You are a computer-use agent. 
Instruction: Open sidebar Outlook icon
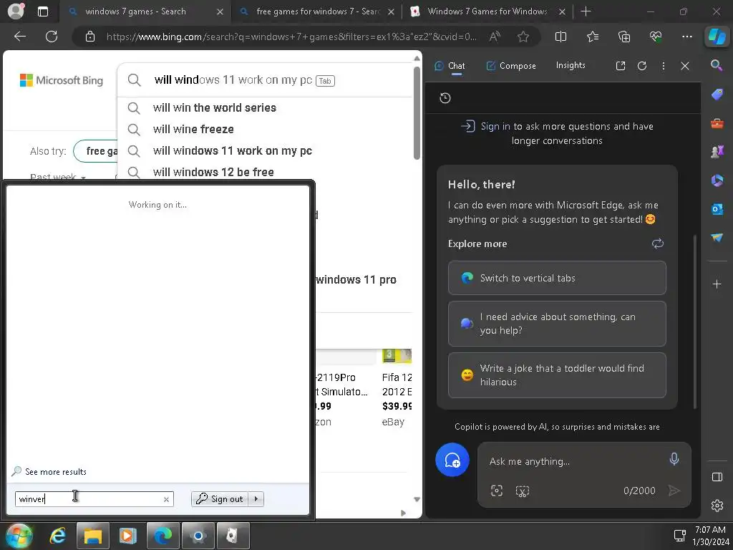pyautogui.click(x=717, y=208)
